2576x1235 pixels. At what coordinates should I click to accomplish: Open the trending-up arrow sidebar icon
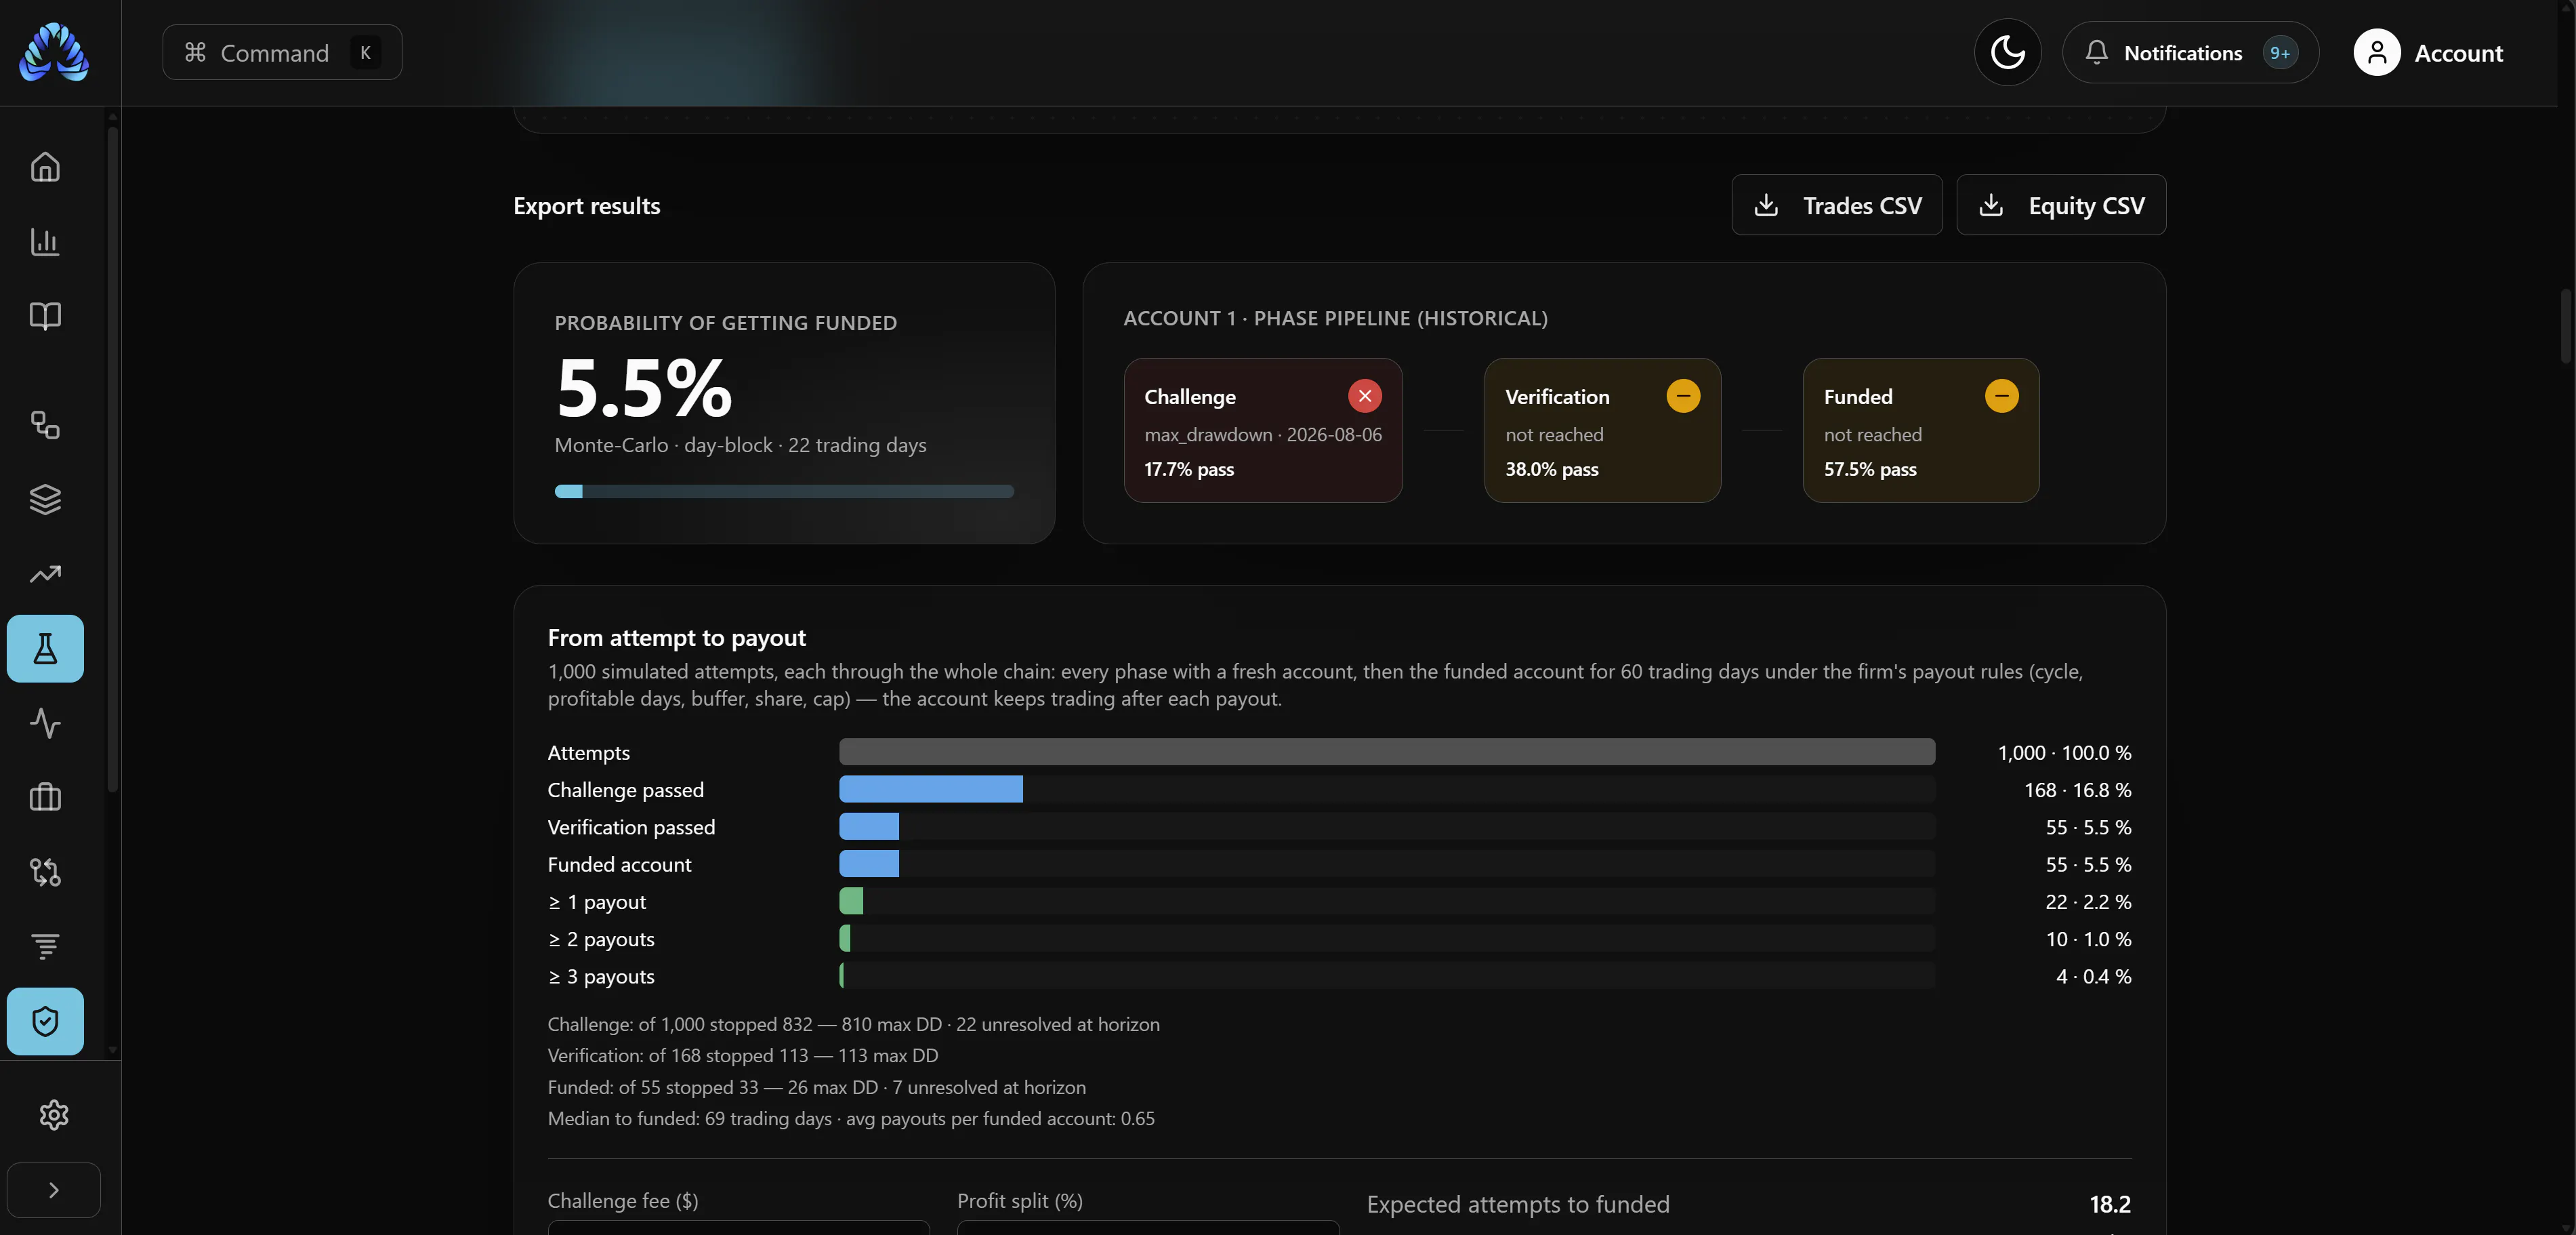[45, 573]
